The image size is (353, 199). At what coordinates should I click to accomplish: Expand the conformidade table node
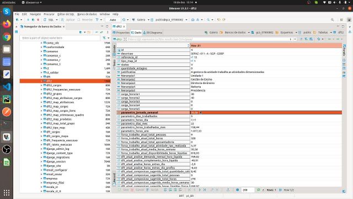click(41, 47)
